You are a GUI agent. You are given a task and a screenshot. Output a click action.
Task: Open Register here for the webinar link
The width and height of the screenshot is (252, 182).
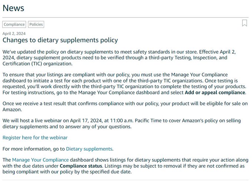35,138
